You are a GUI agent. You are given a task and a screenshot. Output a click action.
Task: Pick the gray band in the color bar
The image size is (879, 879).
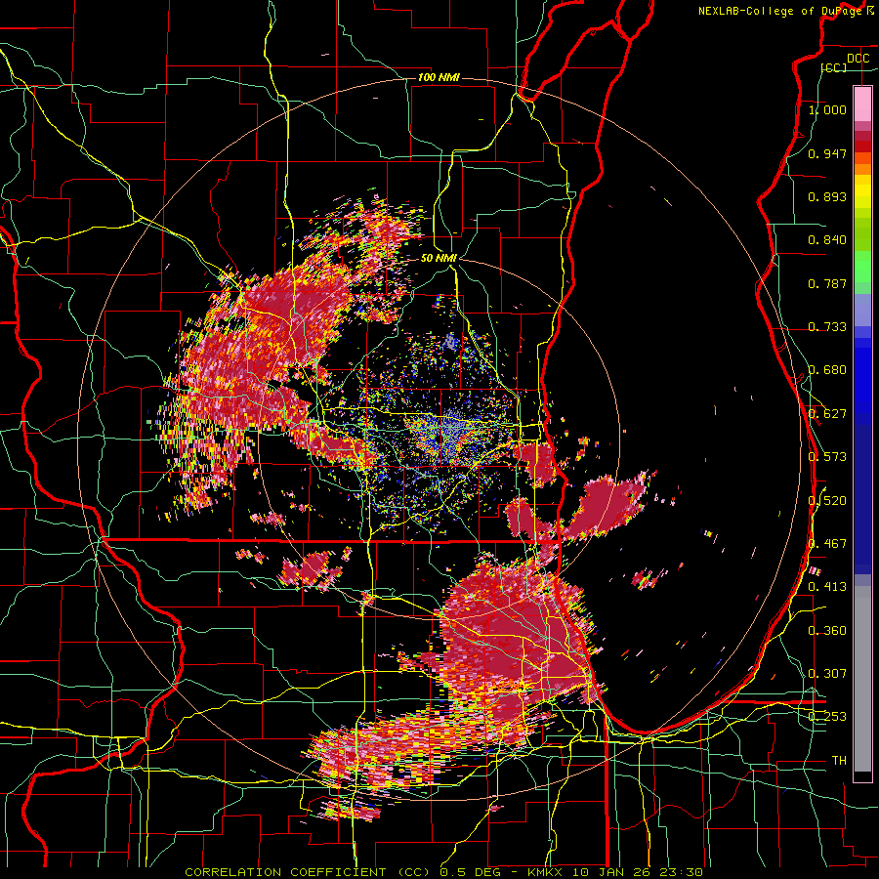(862, 679)
